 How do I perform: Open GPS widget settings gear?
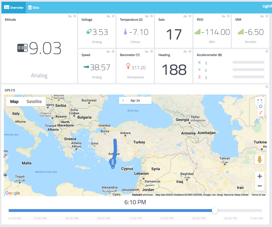point(267,87)
